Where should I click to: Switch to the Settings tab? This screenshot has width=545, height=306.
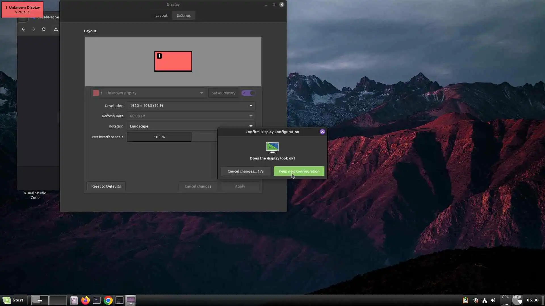(x=184, y=15)
